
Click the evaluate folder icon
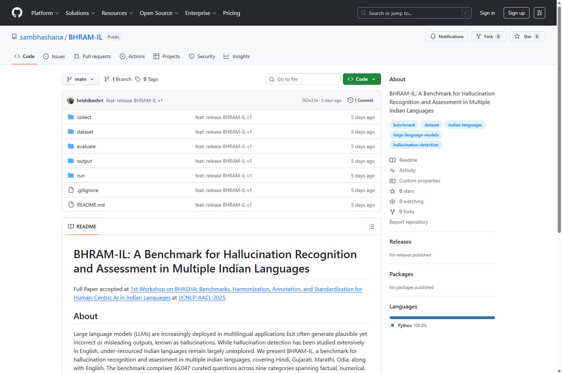pos(71,146)
